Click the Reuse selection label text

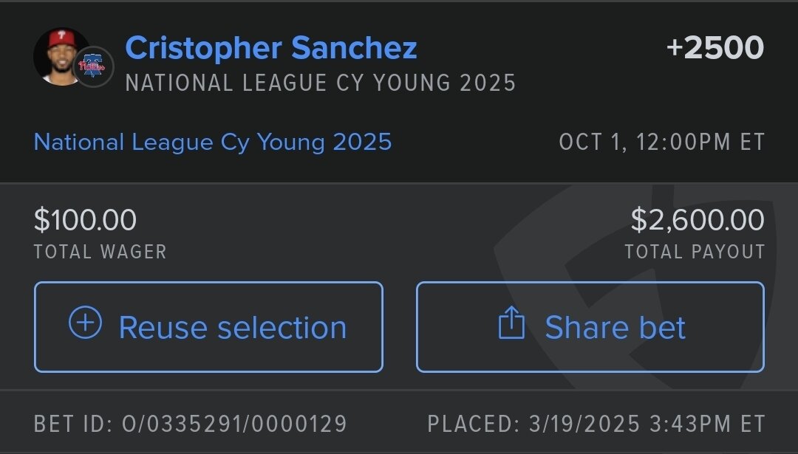[233, 327]
